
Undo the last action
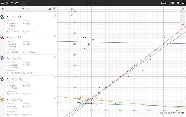[24, 9]
